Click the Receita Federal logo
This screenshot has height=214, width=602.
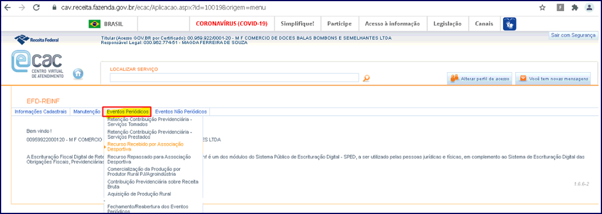[37, 39]
